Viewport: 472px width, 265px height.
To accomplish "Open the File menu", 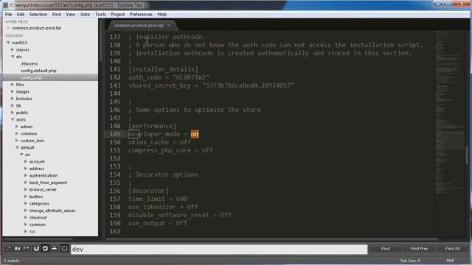I will click(x=8, y=14).
